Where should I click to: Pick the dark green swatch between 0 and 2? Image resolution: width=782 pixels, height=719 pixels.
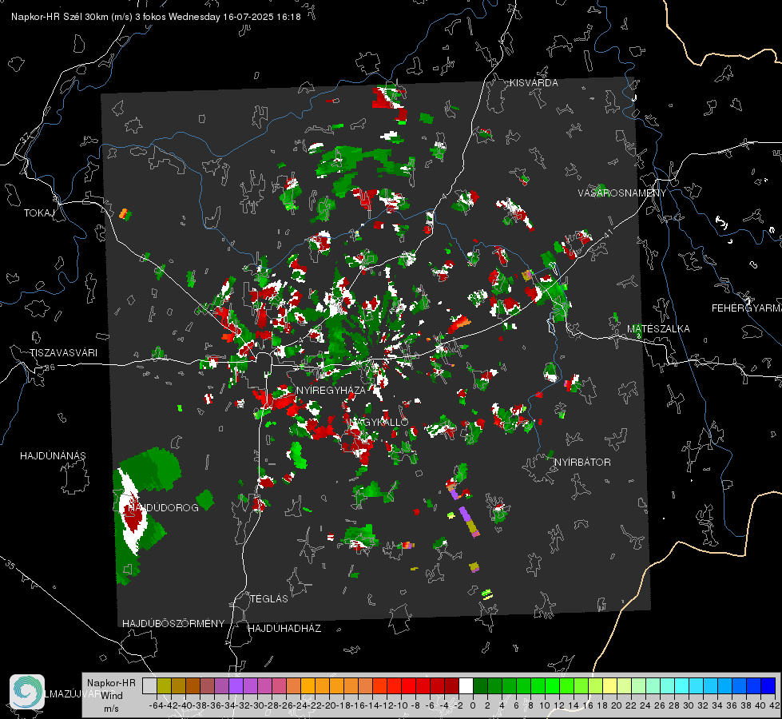click(480, 685)
